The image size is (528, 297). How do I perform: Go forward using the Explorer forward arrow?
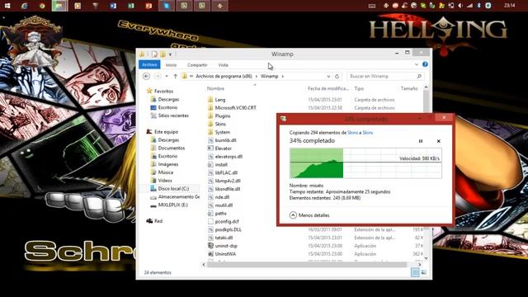coord(157,77)
